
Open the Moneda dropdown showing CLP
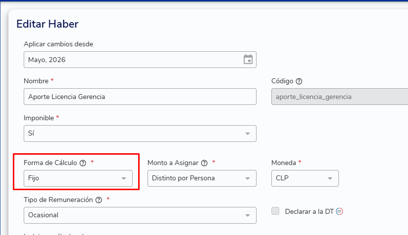[x=305, y=178]
